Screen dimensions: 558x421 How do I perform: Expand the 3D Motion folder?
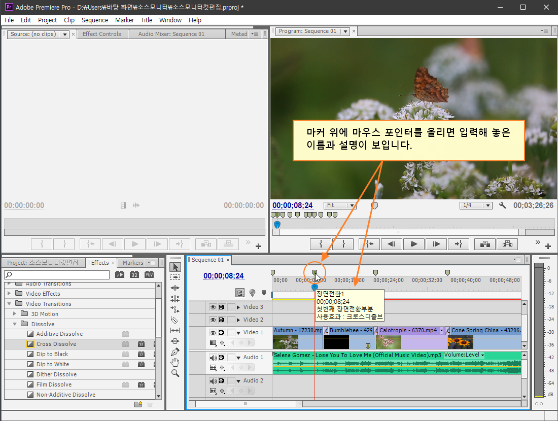[x=15, y=313]
